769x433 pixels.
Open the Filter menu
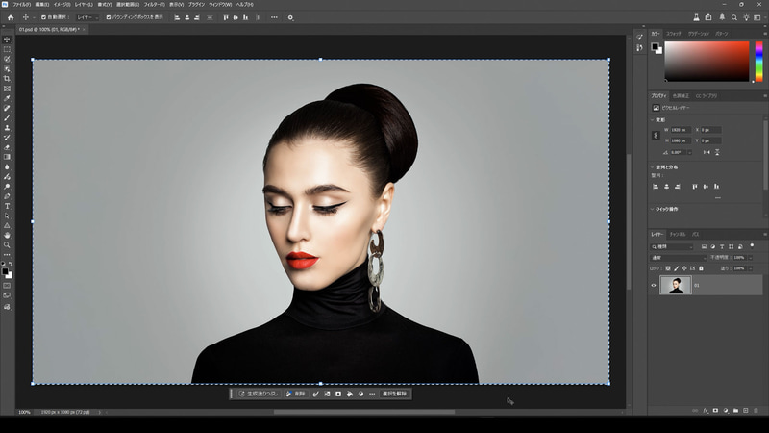click(154, 5)
